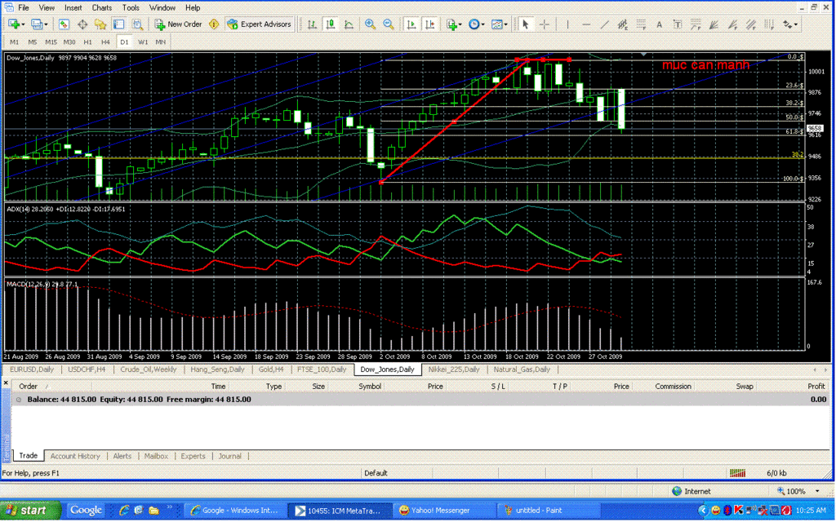Viewport: 836px width, 522px height.
Task: Select the Text Label tool (boxed T)
Action: [677, 24]
